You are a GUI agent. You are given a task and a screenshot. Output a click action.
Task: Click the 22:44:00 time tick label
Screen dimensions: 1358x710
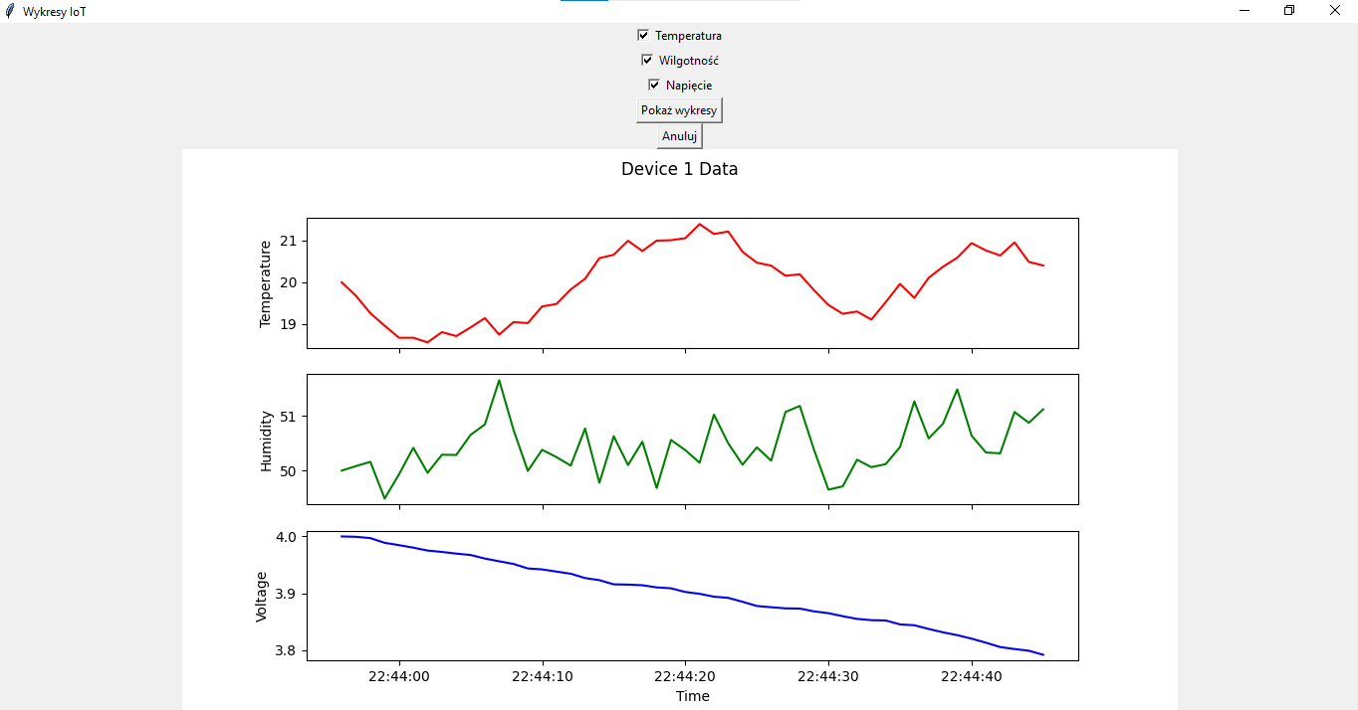pyautogui.click(x=399, y=676)
